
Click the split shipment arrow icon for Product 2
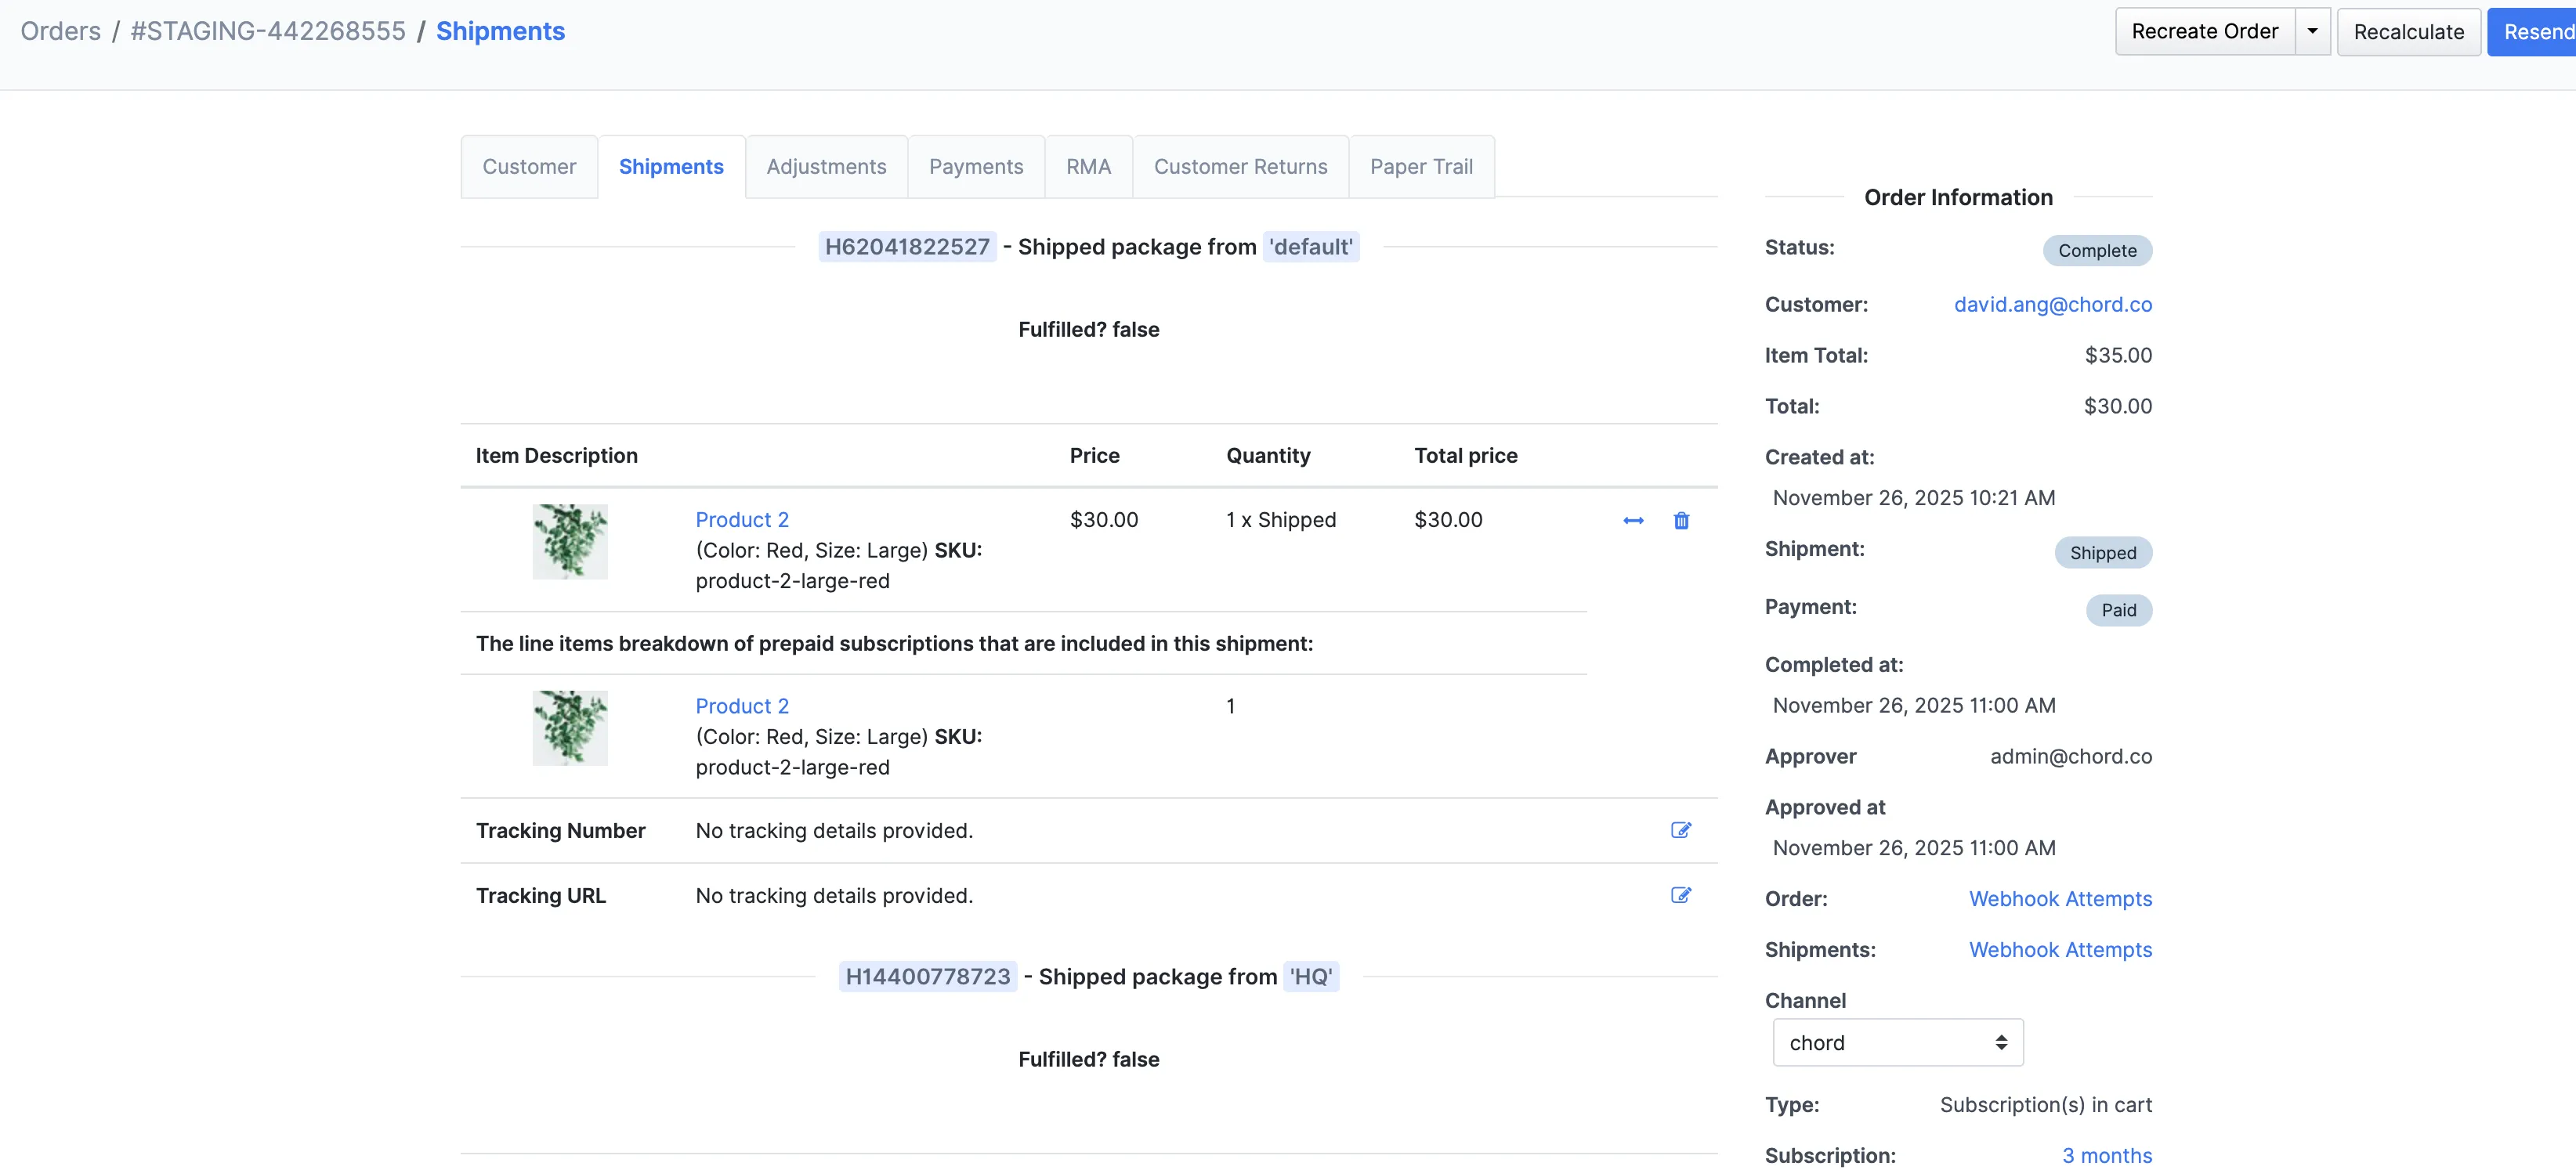pos(1633,520)
